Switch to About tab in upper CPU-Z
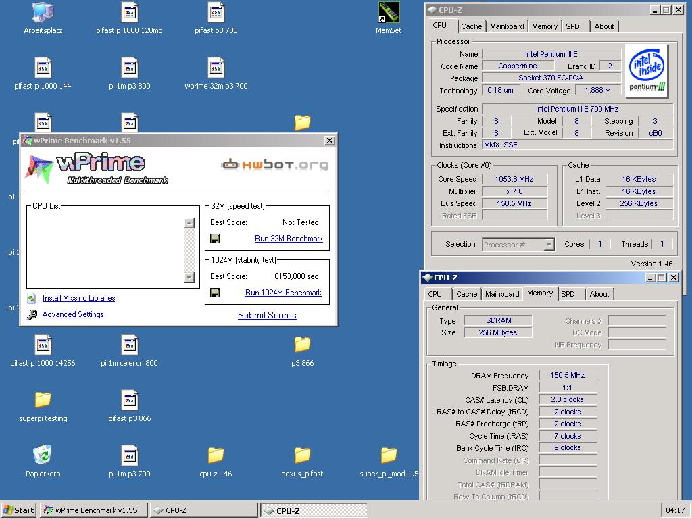Viewport: 692px width, 519px height. [x=603, y=26]
